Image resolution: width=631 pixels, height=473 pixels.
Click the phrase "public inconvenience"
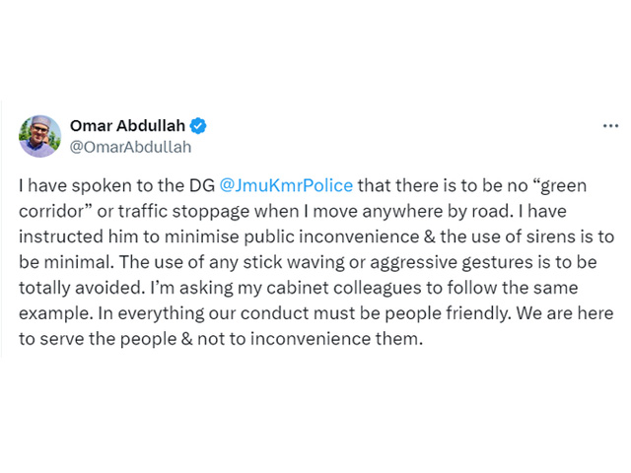pyautogui.click(x=331, y=236)
